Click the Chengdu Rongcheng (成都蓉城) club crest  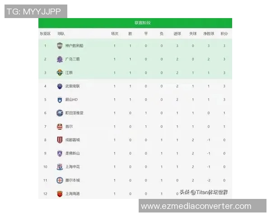click(x=60, y=140)
